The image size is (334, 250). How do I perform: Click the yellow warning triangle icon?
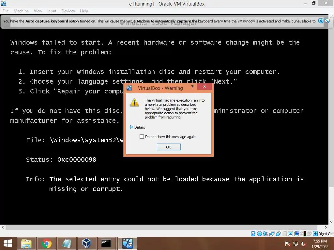pyautogui.click(x=134, y=103)
